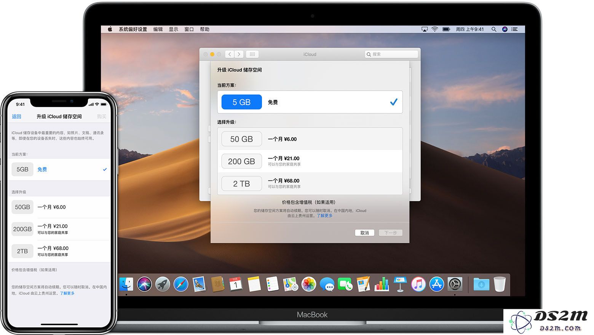
Task: Click Siri icon in the menu bar
Action: pyautogui.click(x=505, y=29)
